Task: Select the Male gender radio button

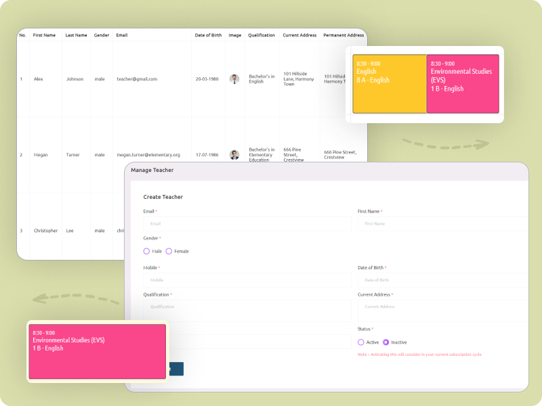Action: (146, 251)
